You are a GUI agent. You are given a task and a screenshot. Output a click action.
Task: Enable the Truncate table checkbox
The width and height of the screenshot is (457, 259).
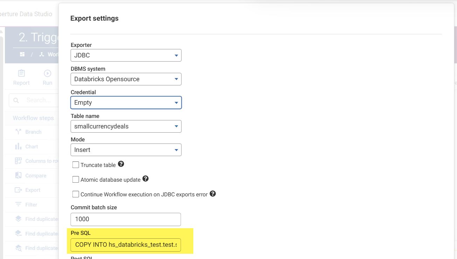click(76, 165)
